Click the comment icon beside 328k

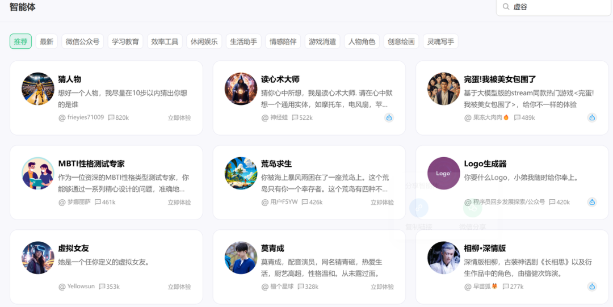[301, 287]
